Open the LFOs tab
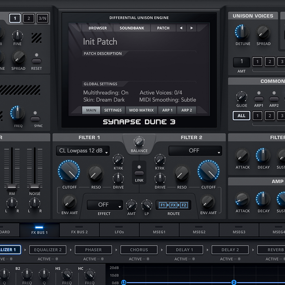 point(119,230)
